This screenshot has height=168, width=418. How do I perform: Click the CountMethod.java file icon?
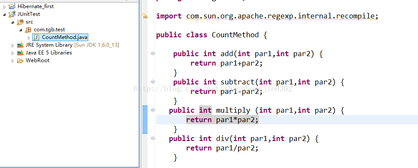(x=36, y=37)
